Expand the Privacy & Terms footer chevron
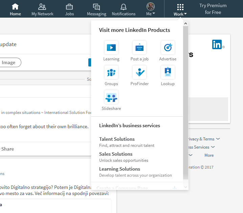Viewport: 243px width, 213px height. [218, 139]
